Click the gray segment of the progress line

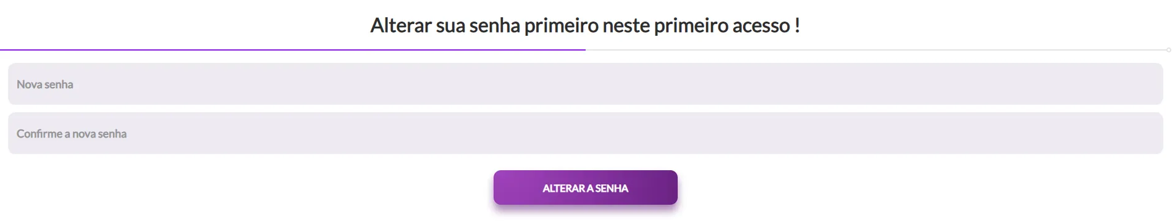click(x=876, y=50)
